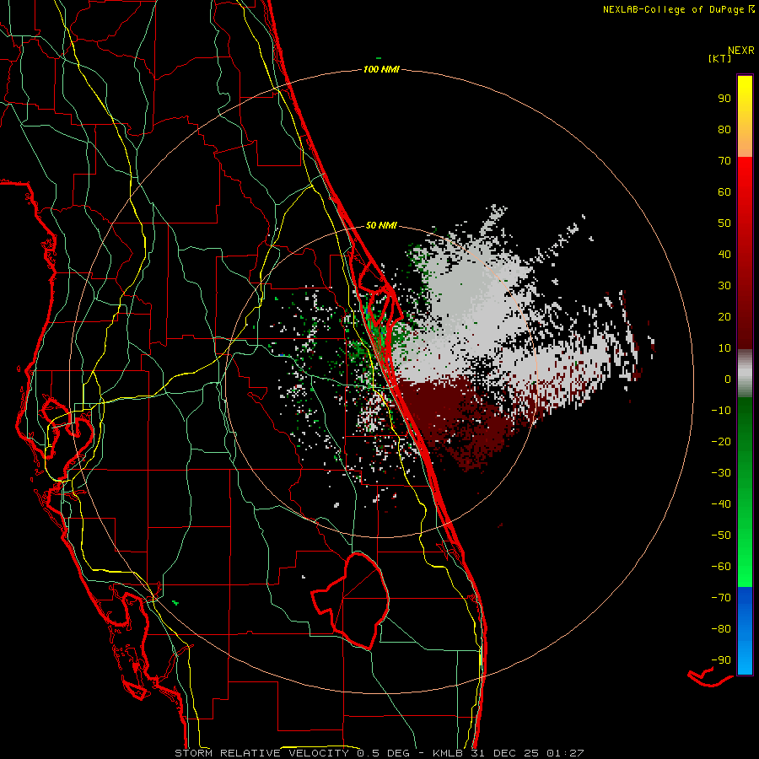Click the -30 knot scale label
Viewport: 759px width, 759px height.
721,473
